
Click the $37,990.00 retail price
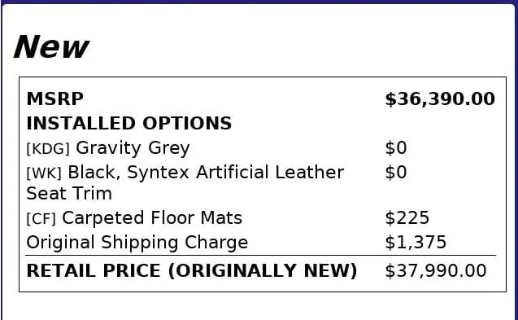point(436,270)
